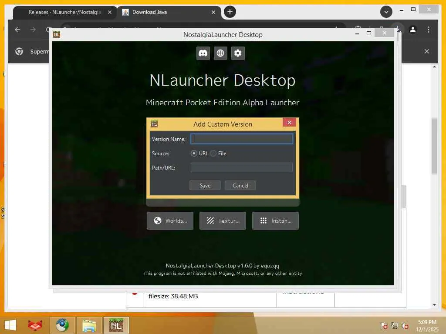Click the 'filesize: 38.48 MB' text
Image resolution: width=446 pixels, height=334 pixels.
click(x=173, y=296)
